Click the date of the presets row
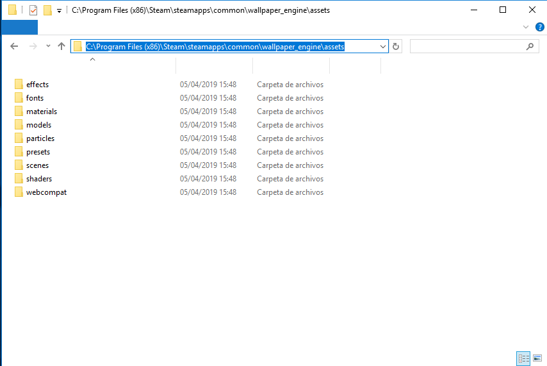This screenshot has width=547, height=366. (208, 152)
